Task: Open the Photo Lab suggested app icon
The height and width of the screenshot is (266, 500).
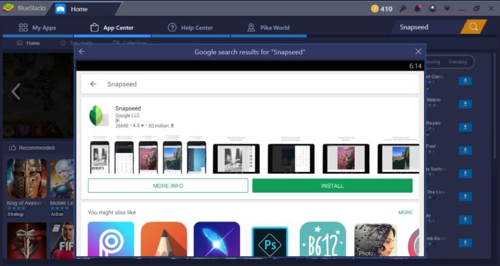Action: coord(376,240)
